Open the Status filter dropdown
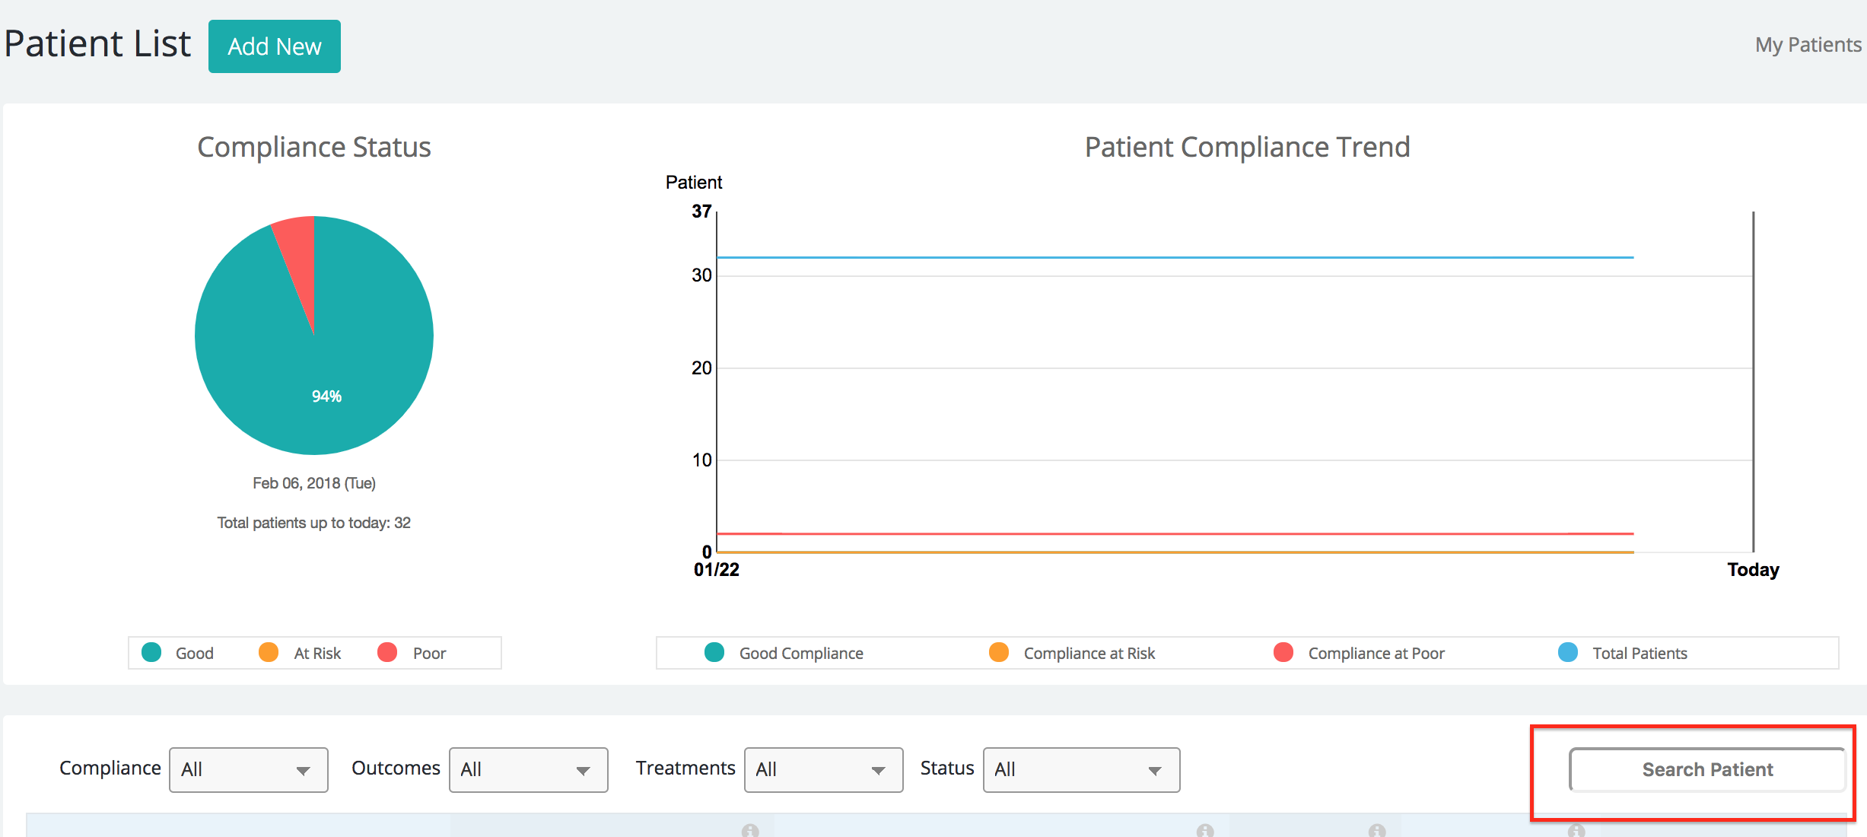1867x837 pixels. click(1080, 770)
